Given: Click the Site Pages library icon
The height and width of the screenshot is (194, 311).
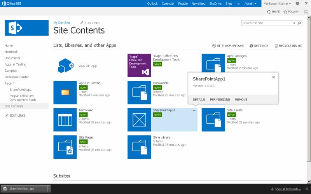Looking at the screenshot, I should tap(65, 147).
